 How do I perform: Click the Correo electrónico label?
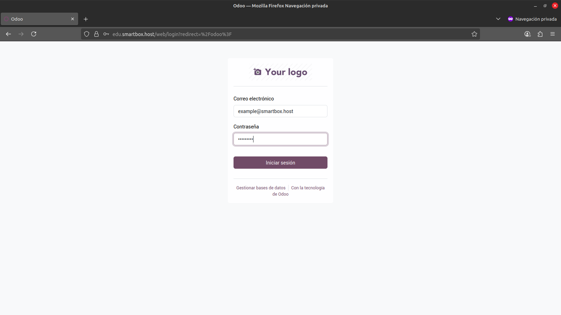click(x=254, y=99)
